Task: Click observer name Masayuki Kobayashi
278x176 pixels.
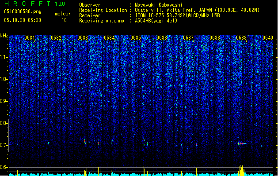Action: coord(159,5)
